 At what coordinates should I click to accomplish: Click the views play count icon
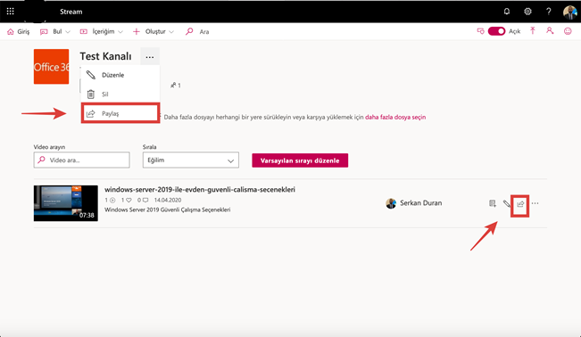[x=112, y=200]
